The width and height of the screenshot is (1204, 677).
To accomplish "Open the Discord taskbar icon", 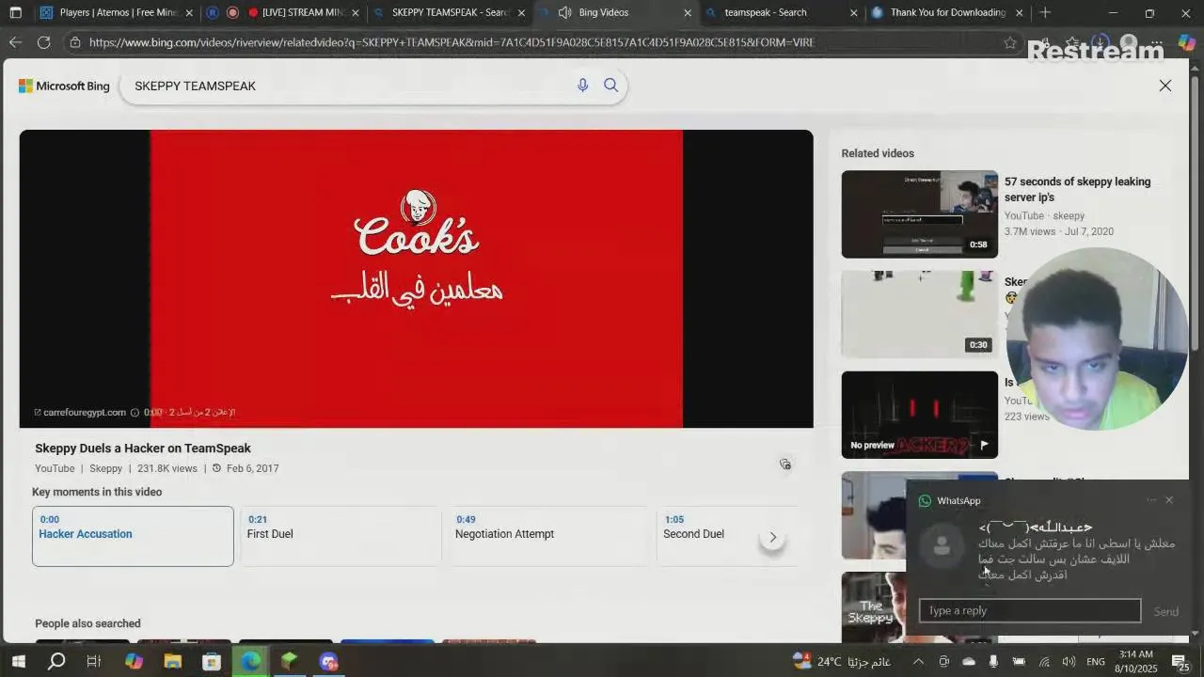I will [x=328, y=661].
